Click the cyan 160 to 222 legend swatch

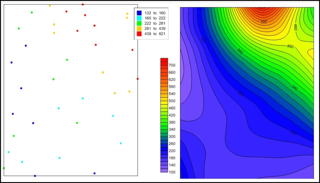point(139,18)
